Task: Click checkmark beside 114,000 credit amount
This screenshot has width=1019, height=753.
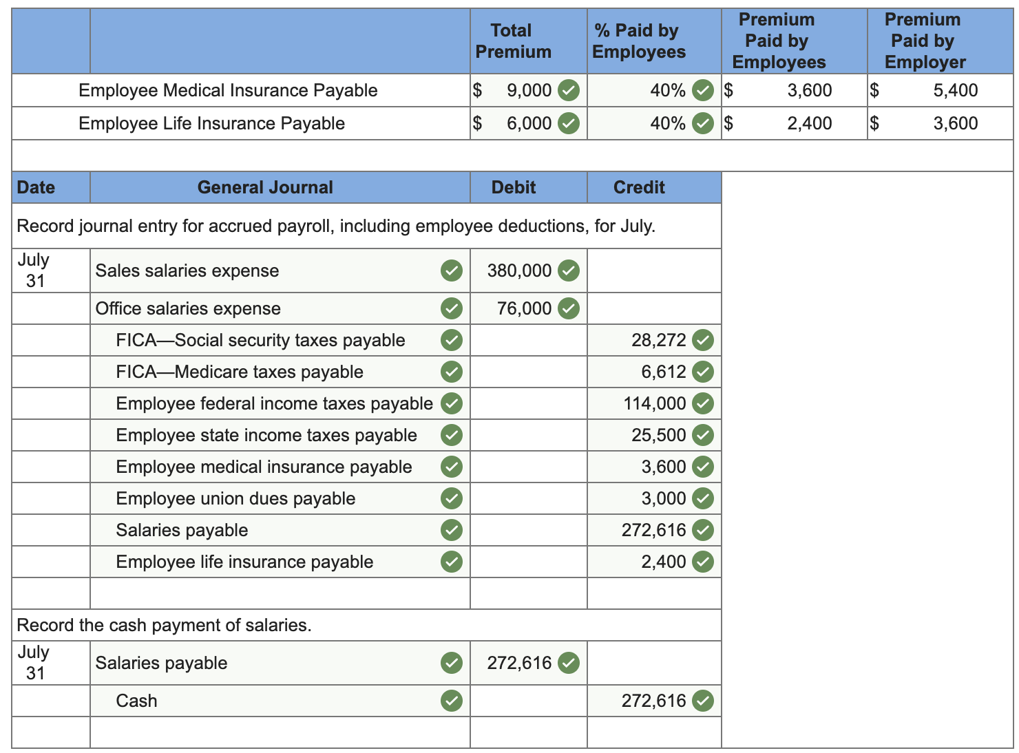Action: 702,403
